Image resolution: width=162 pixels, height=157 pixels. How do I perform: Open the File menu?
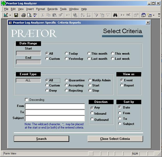6,9
